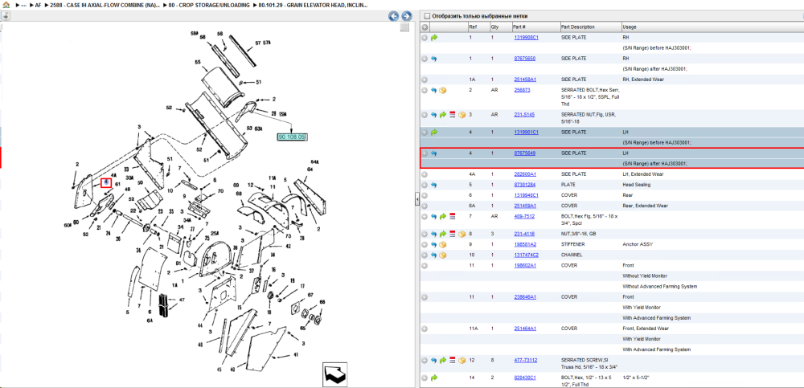
Task: Select the plus marker for part 251464A1
Action: [x=425, y=329]
